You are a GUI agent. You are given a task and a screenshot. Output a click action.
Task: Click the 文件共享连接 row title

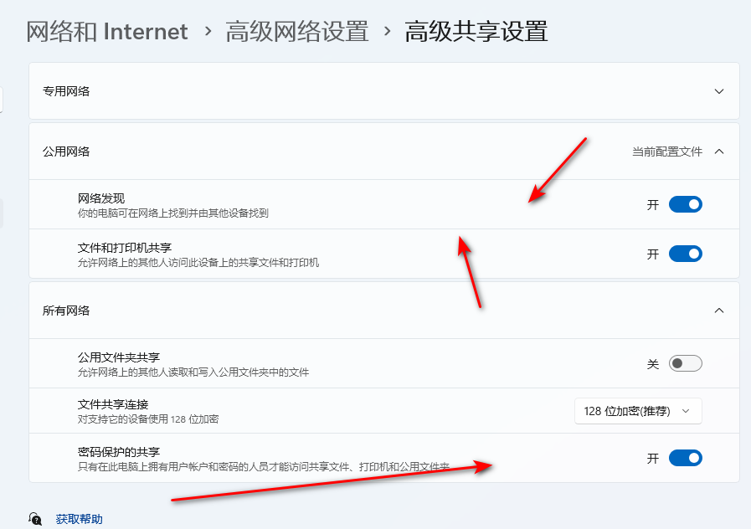[x=113, y=404]
